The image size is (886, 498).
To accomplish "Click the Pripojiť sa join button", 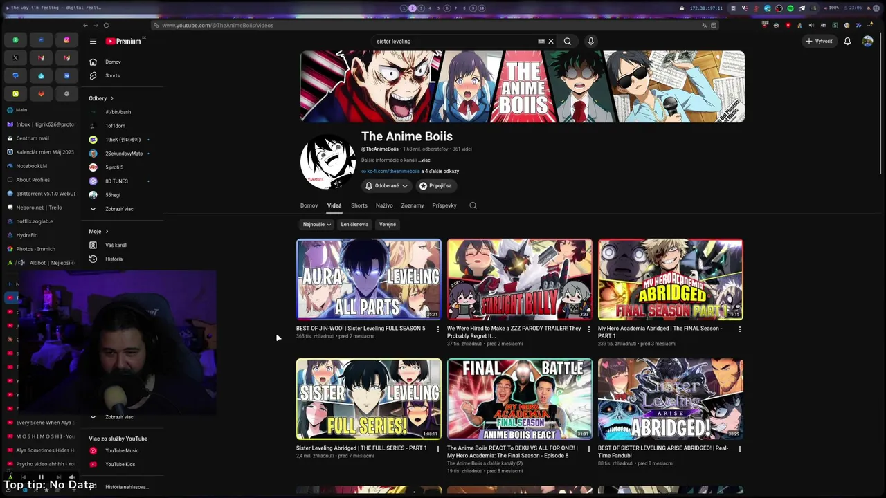I will click(x=435, y=186).
